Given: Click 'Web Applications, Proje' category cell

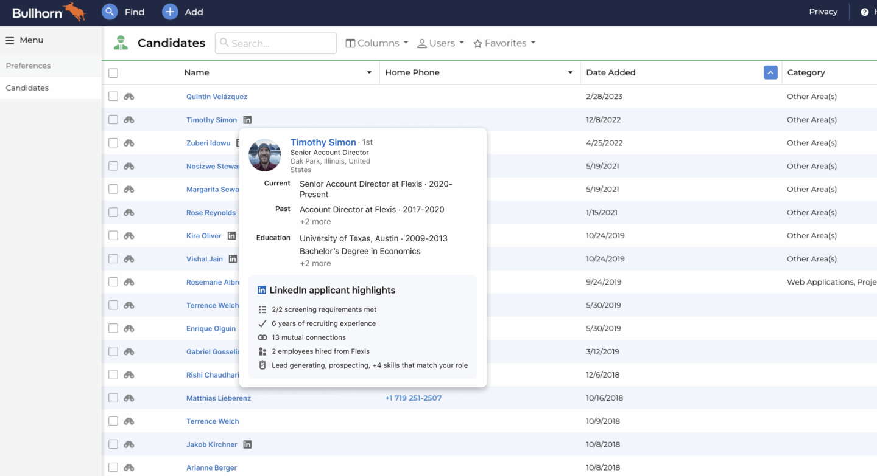Looking at the screenshot, I should (x=831, y=282).
